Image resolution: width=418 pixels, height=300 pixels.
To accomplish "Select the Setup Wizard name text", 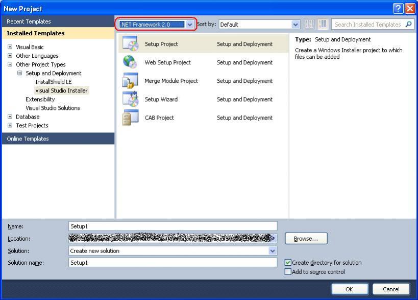I will tap(161, 99).
